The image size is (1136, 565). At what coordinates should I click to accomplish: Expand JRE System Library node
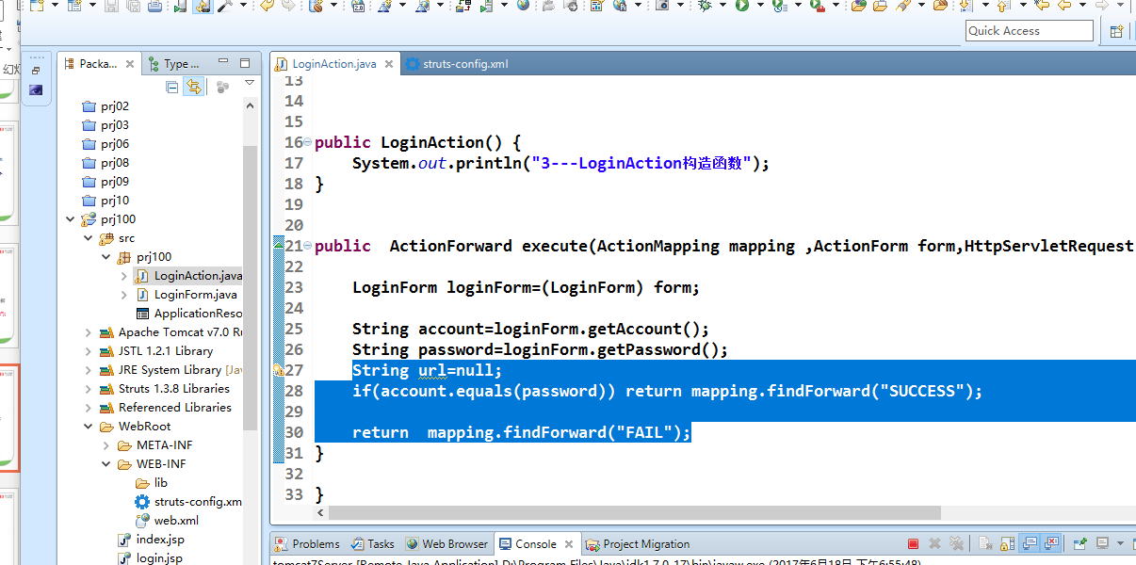click(x=89, y=370)
